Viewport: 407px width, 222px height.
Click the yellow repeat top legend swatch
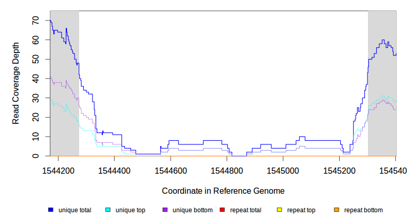[x=280, y=210]
